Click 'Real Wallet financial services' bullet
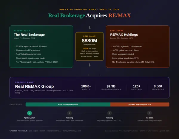Viewport: 179px width, 139px height. tap(29, 54)
